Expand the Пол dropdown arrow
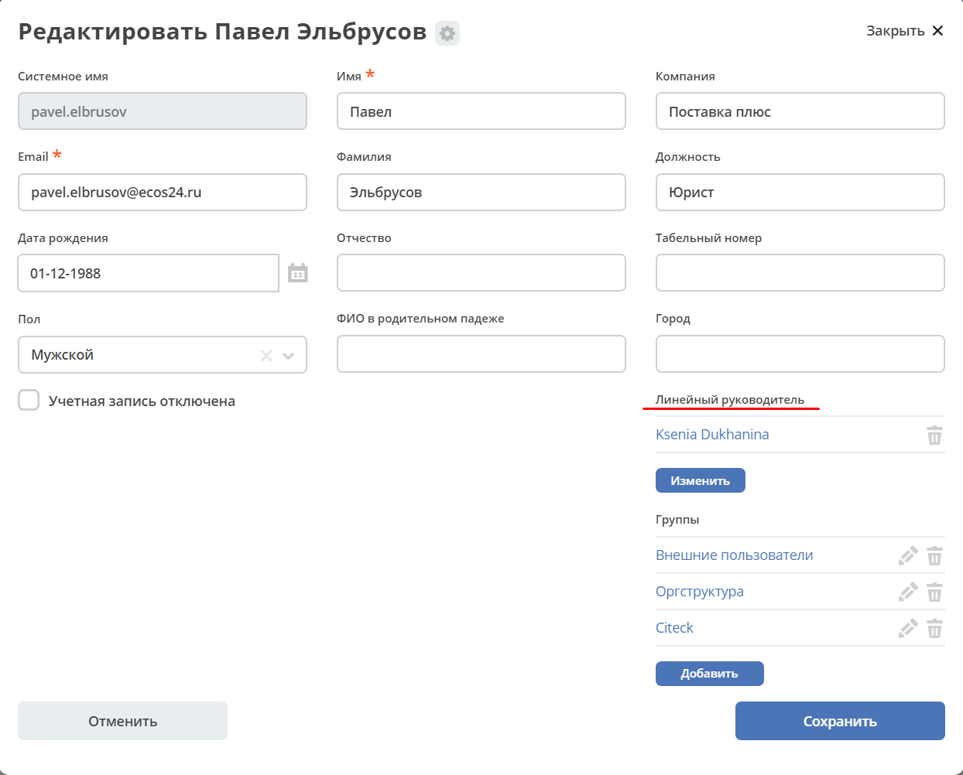This screenshot has height=775, width=963. pyautogui.click(x=289, y=356)
